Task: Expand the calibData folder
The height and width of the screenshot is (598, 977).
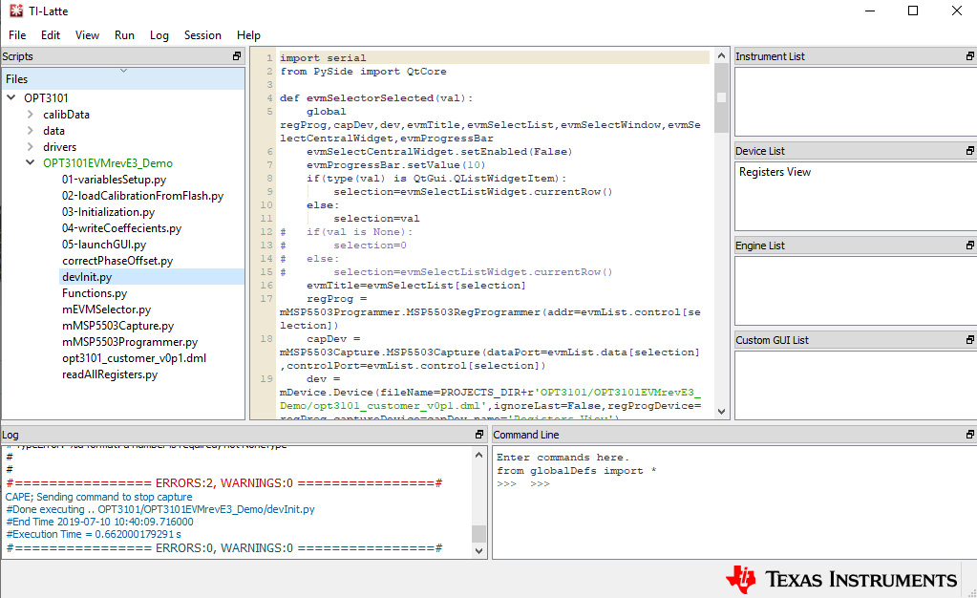Action: [30, 114]
